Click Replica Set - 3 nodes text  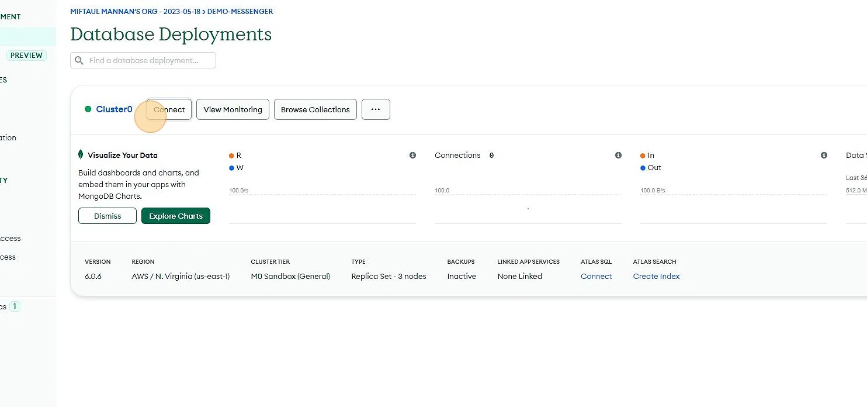pyautogui.click(x=389, y=276)
